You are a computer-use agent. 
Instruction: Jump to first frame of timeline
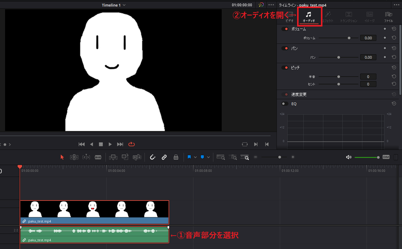[81, 144]
